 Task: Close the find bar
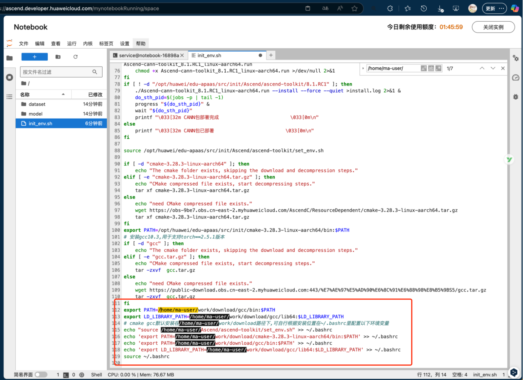pos(503,68)
